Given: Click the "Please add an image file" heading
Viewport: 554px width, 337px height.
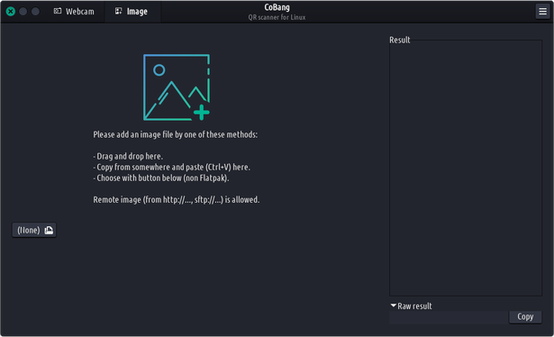Looking at the screenshot, I should tap(176, 134).
